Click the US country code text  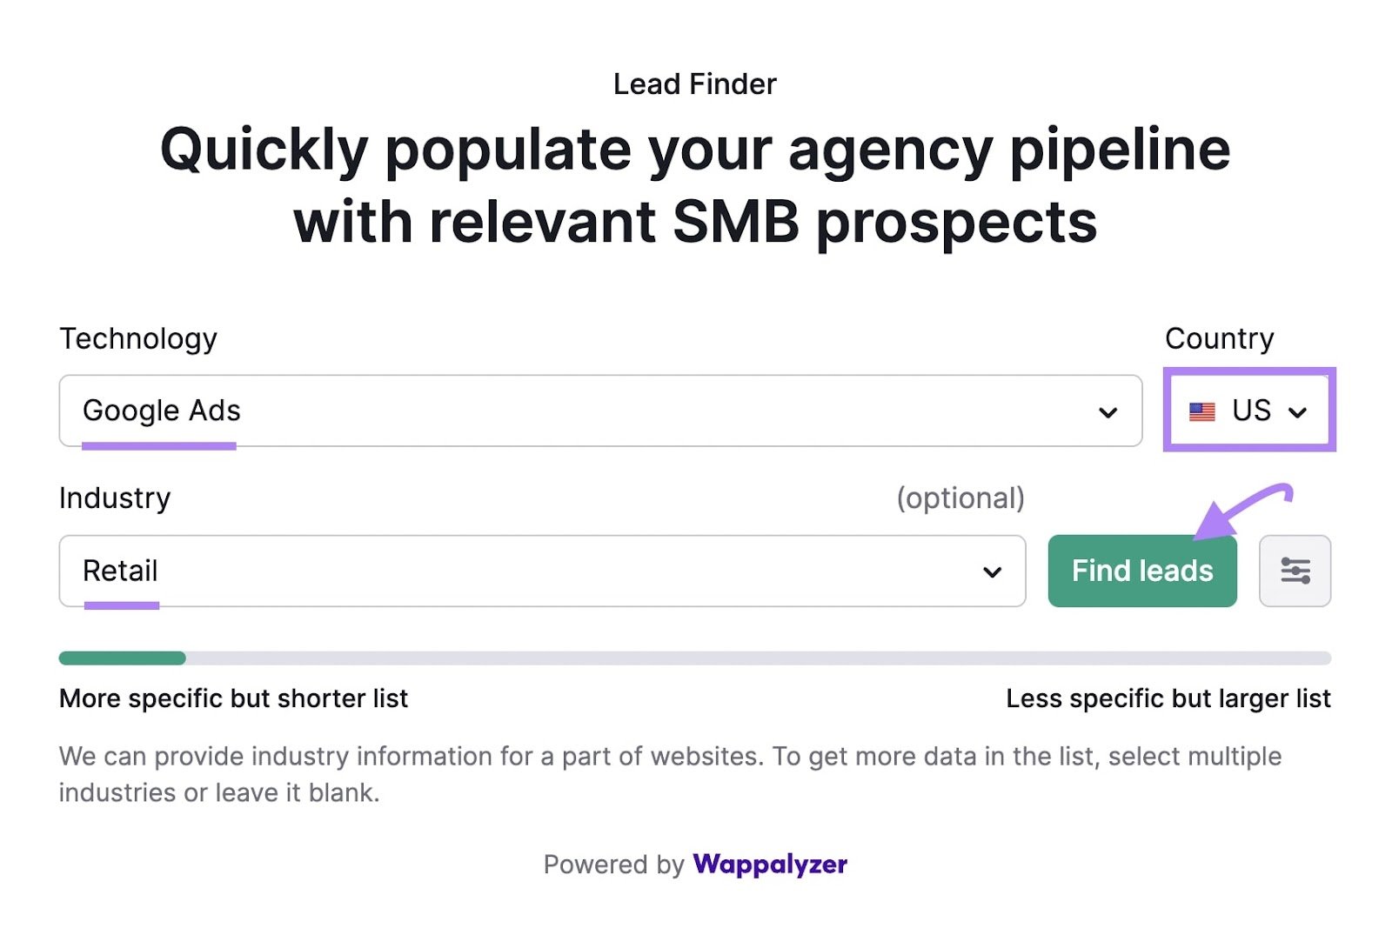[1251, 411]
